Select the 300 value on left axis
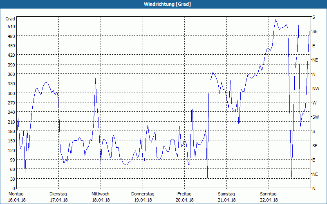327x204 pixels. [x=11, y=93]
